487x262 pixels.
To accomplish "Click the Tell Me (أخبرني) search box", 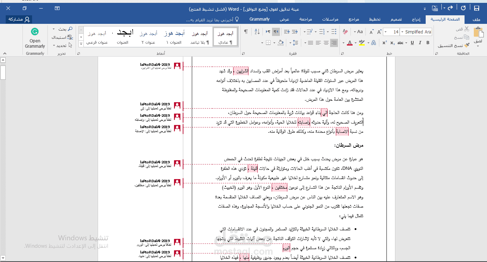I will pyautogui.click(x=213, y=20).
